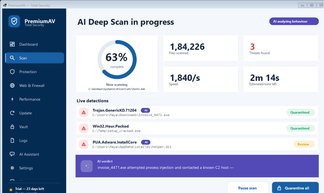This screenshot has width=324, height=193.
Task: View the Logs page
Action: (x=35, y=140)
